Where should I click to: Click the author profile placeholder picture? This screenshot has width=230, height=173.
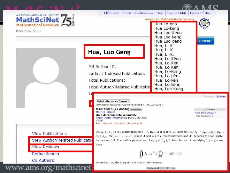tap(46, 78)
